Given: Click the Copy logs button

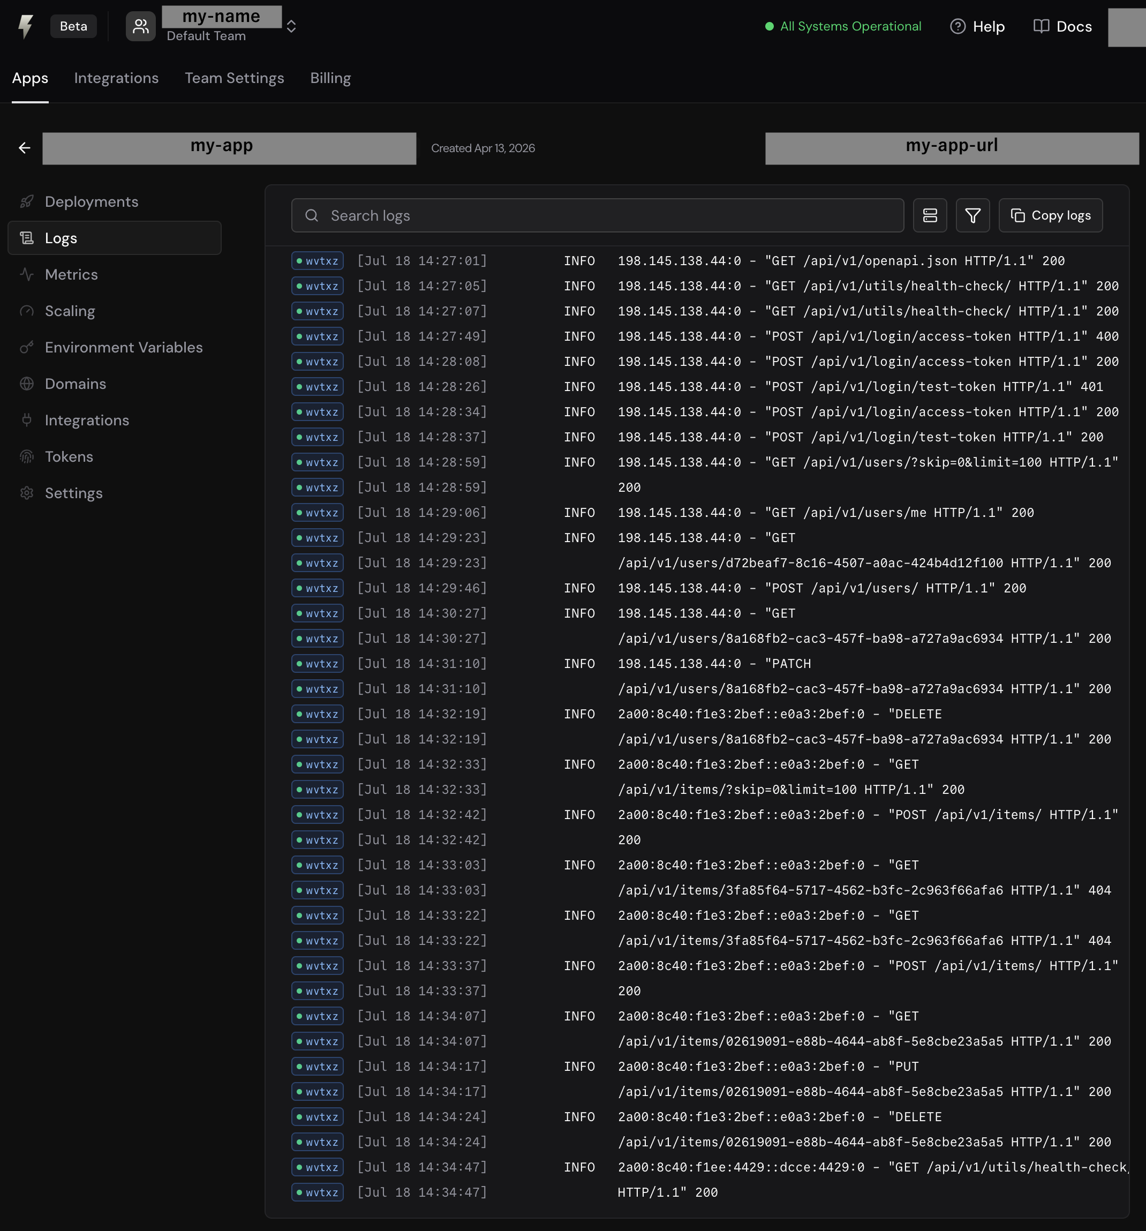Looking at the screenshot, I should click(x=1051, y=215).
